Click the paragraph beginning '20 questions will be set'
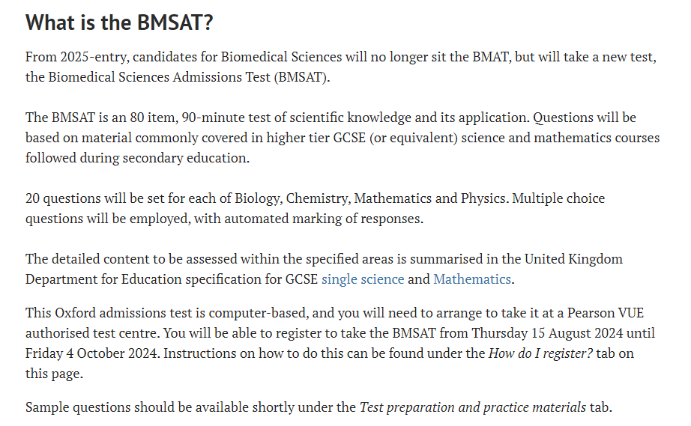Screen dimensions: 691x426 [315, 208]
